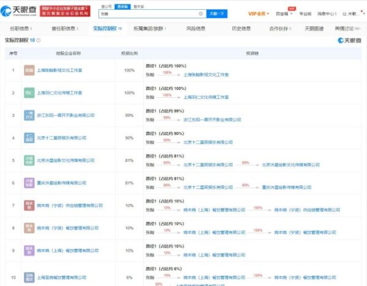Switch to the 合作伙伴 tab

point(280,28)
